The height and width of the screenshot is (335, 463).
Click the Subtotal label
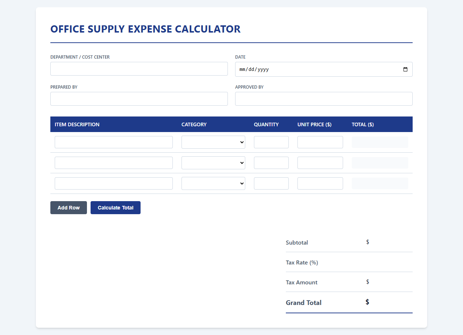click(x=297, y=242)
